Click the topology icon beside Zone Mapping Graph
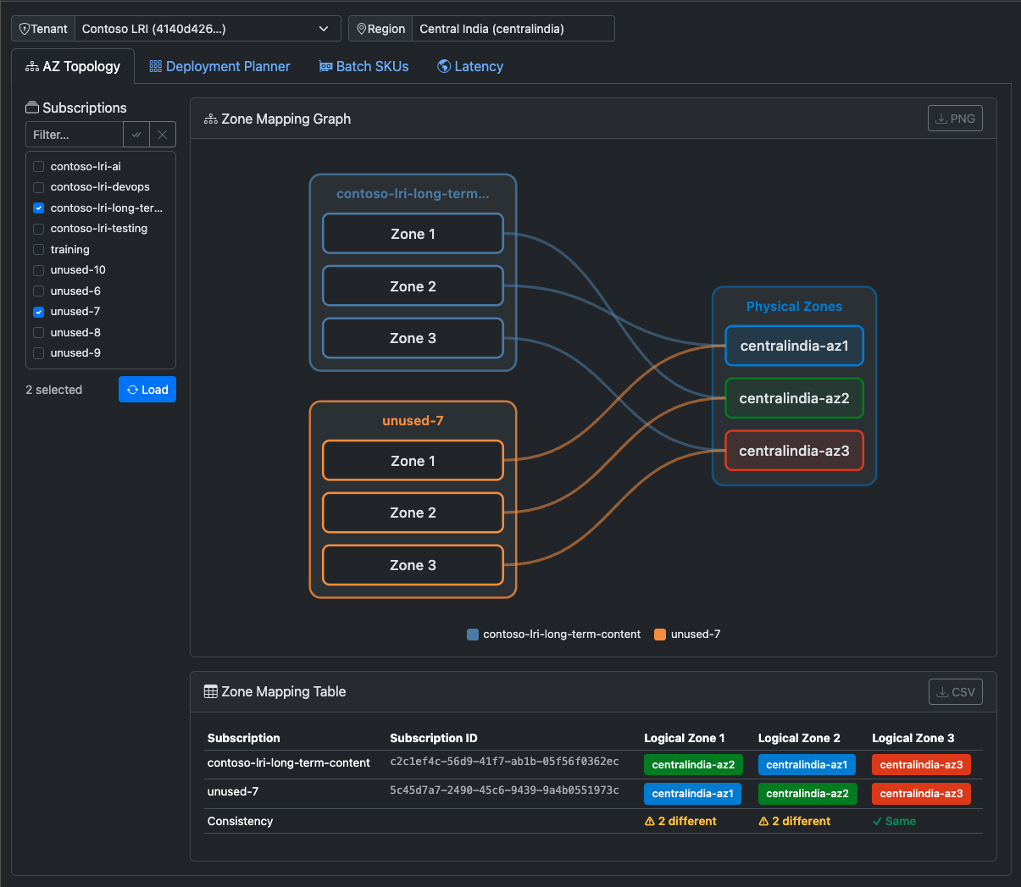The height and width of the screenshot is (887, 1021). [210, 119]
